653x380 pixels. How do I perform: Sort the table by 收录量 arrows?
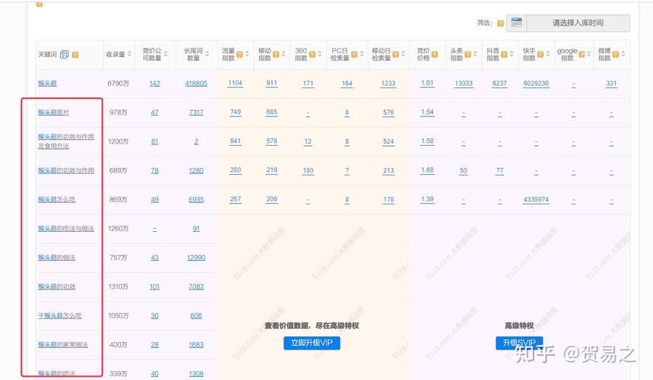pos(129,54)
